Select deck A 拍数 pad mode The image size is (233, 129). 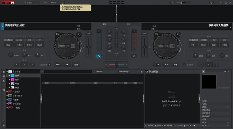[x=9, y=40]
